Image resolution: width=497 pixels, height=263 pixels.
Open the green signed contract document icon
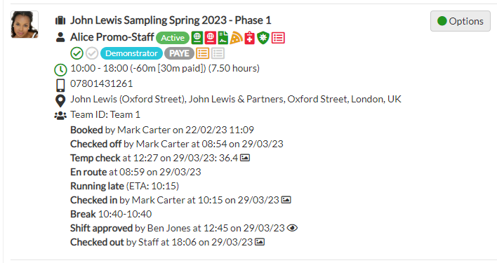pos(223,38)
